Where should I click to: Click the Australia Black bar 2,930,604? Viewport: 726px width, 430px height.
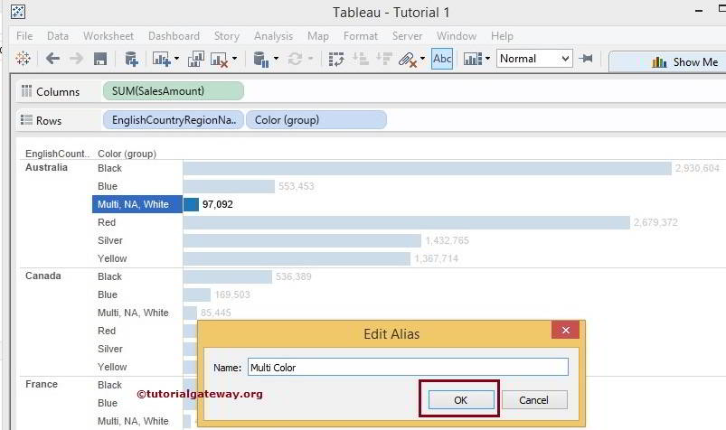click(427, 168)
